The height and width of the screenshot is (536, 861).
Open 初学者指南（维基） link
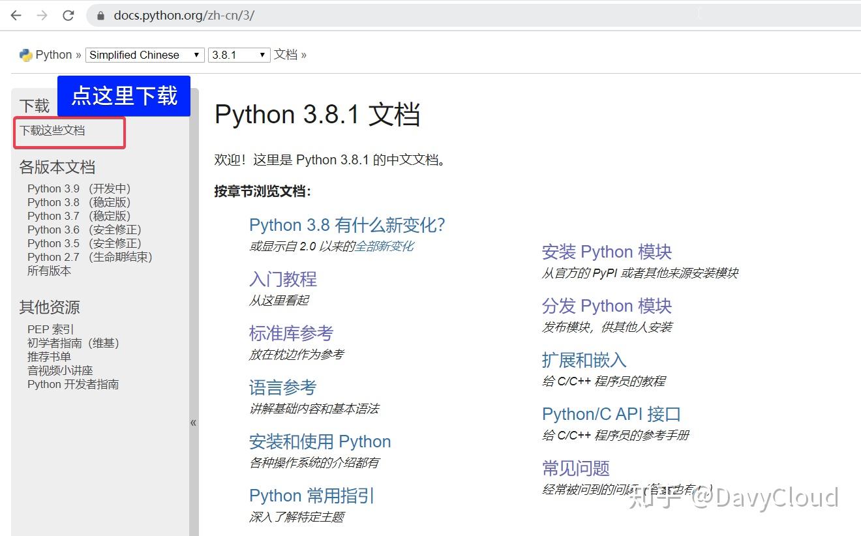click(x=73, y=343)
